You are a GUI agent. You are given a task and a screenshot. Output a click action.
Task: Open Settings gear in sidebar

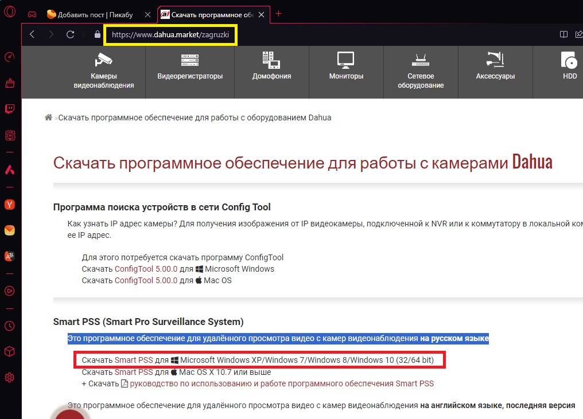click(10, 377)
